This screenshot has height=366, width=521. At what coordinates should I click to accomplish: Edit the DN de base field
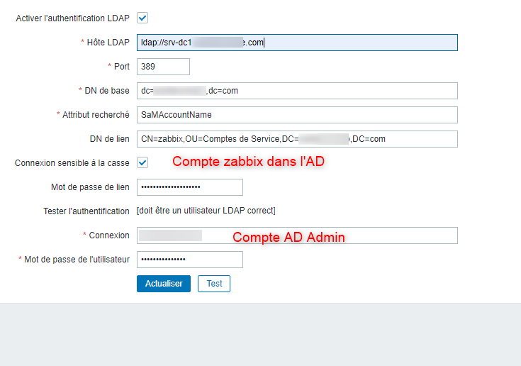297,91
